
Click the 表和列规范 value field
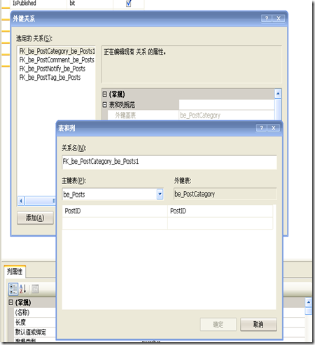226,105
